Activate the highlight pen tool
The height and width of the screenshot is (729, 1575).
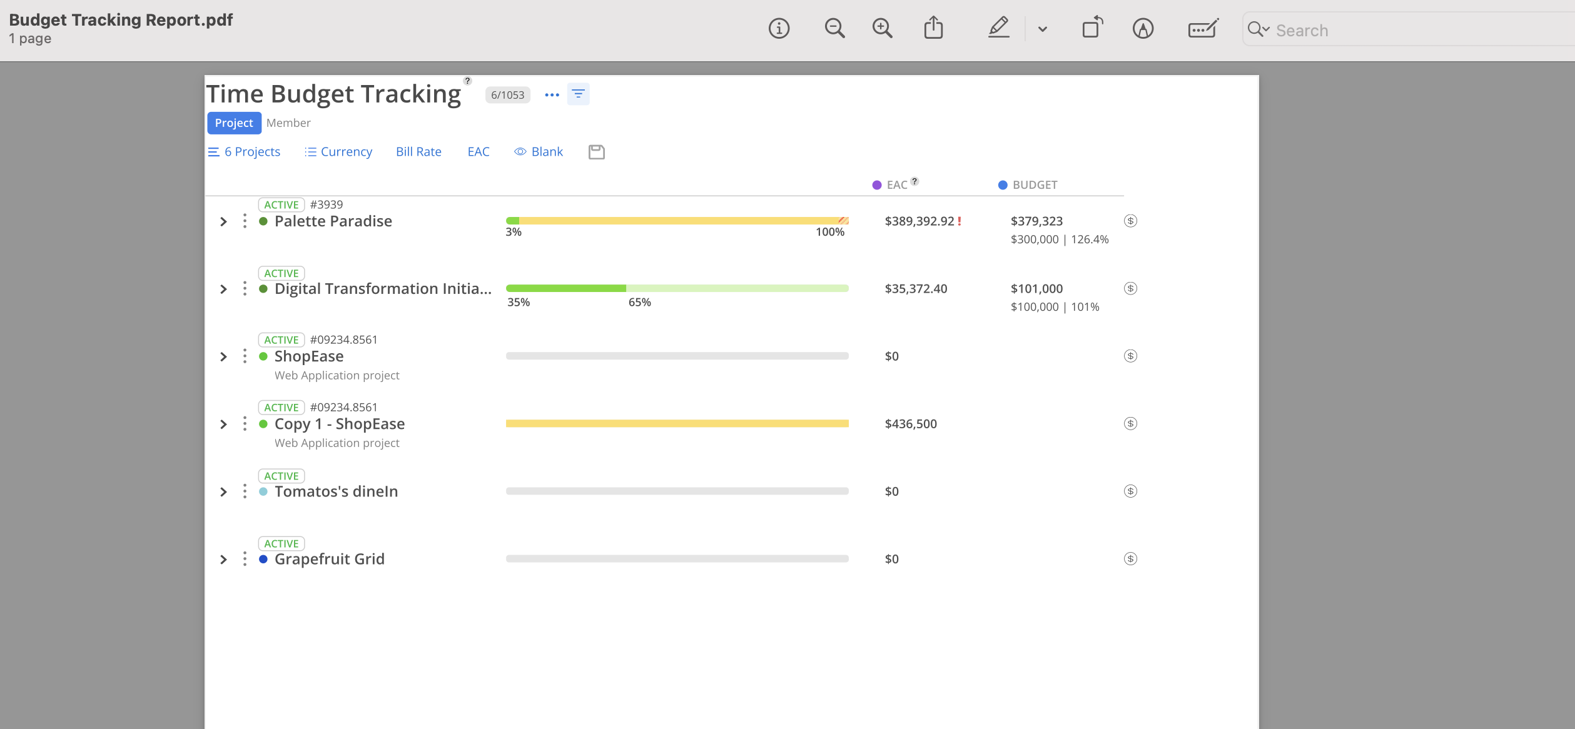[x=999, y=28]
